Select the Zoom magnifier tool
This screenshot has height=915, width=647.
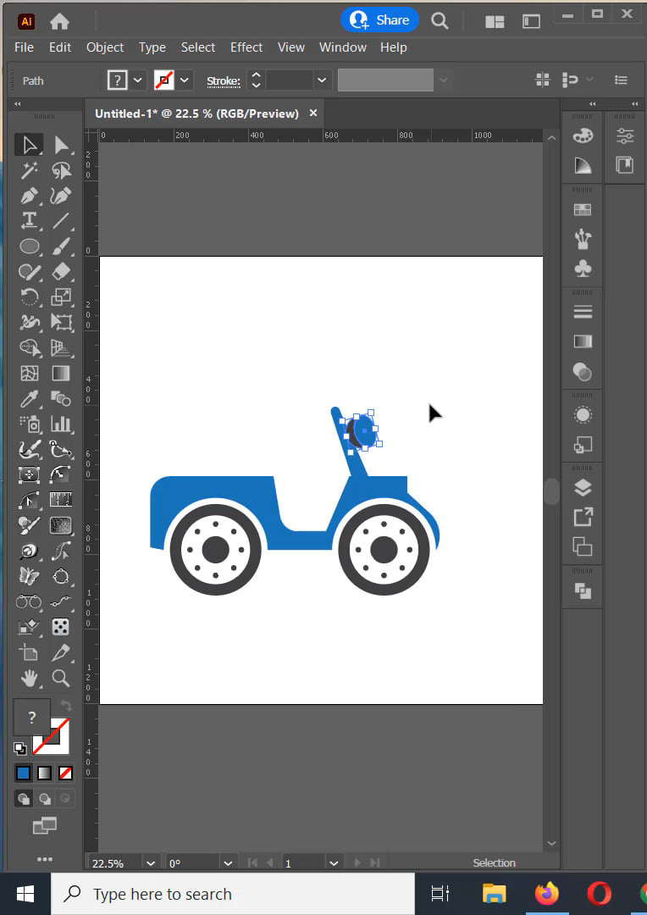tap(61, 678)
